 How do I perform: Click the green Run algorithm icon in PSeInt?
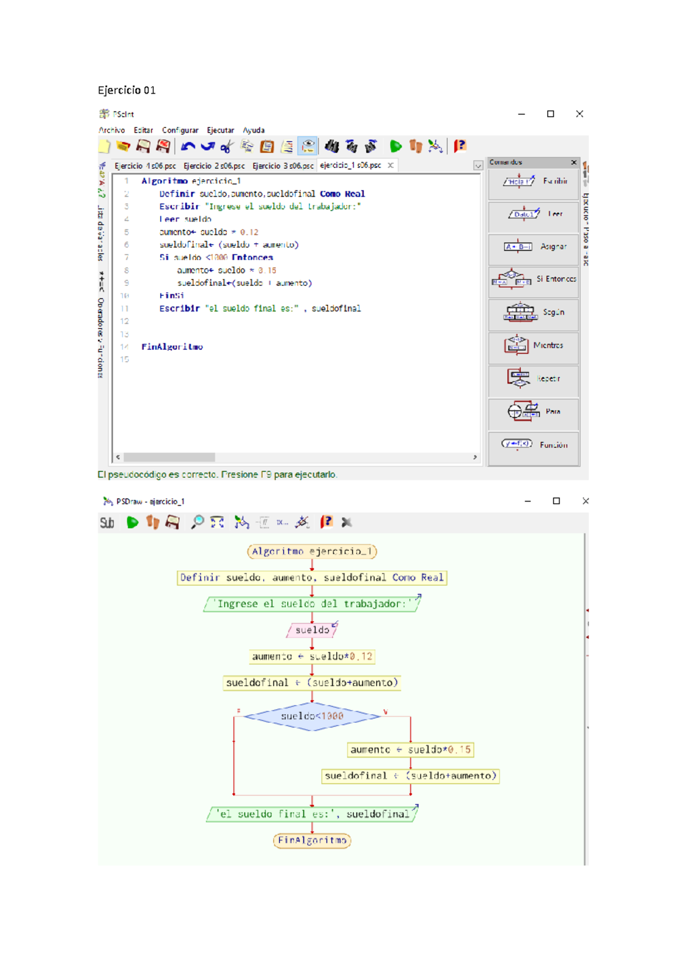[395, 146]
